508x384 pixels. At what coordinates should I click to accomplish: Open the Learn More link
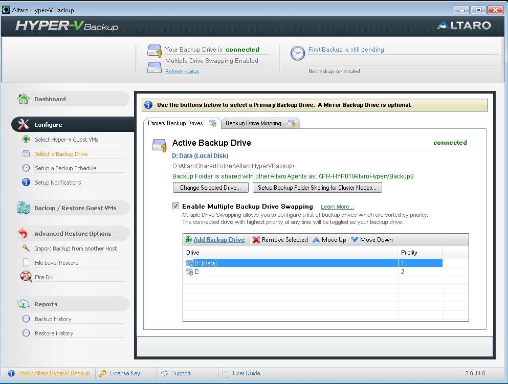(x=337, y=207)
